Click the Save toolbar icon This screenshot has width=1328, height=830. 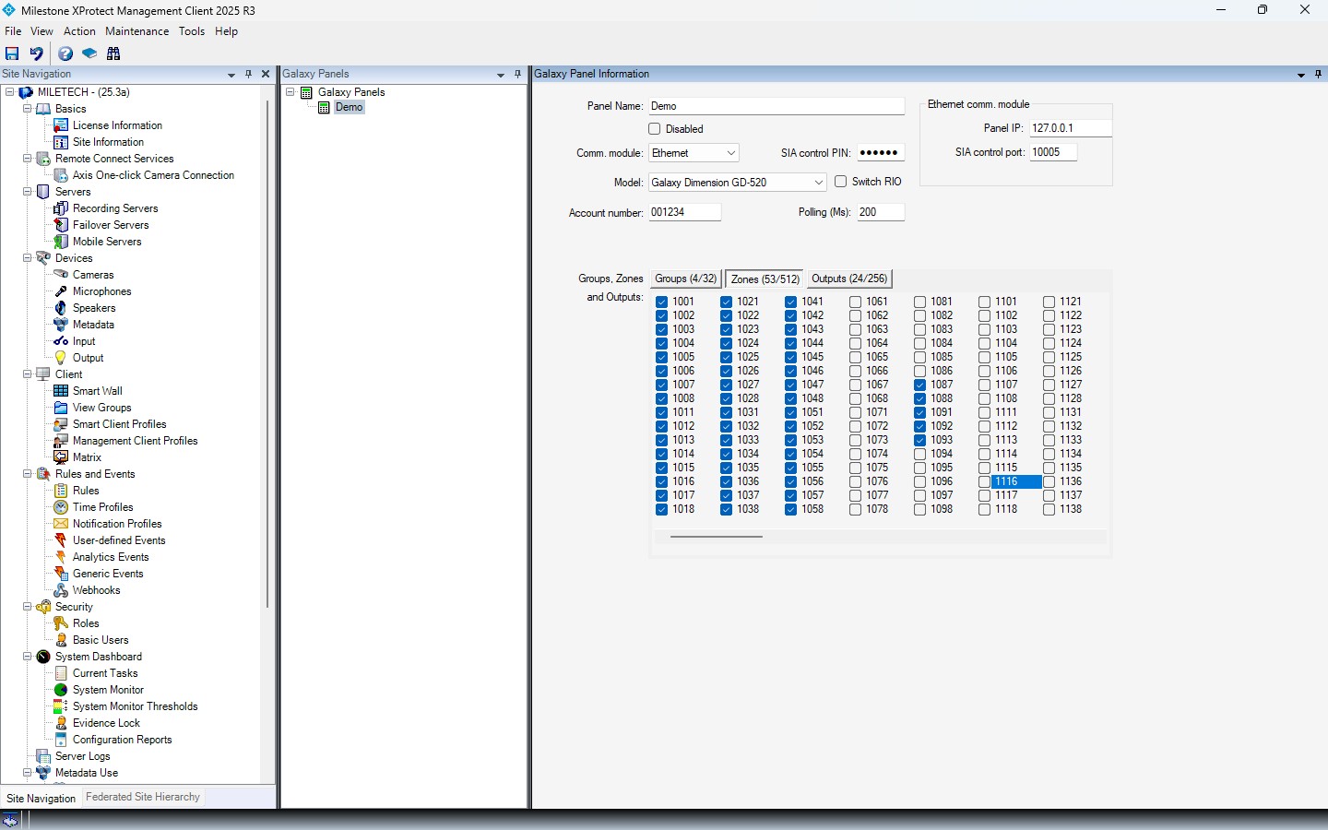(12, 53)
